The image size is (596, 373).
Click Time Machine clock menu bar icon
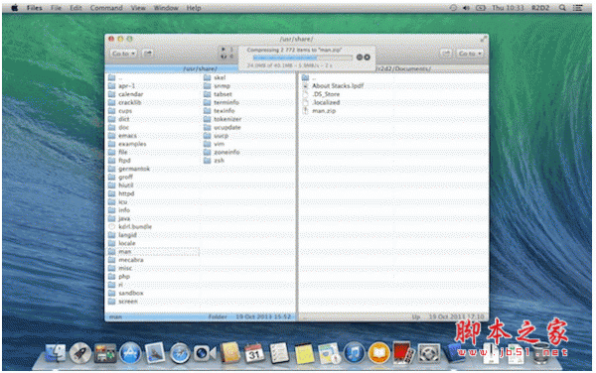click(x=453, y=8)
